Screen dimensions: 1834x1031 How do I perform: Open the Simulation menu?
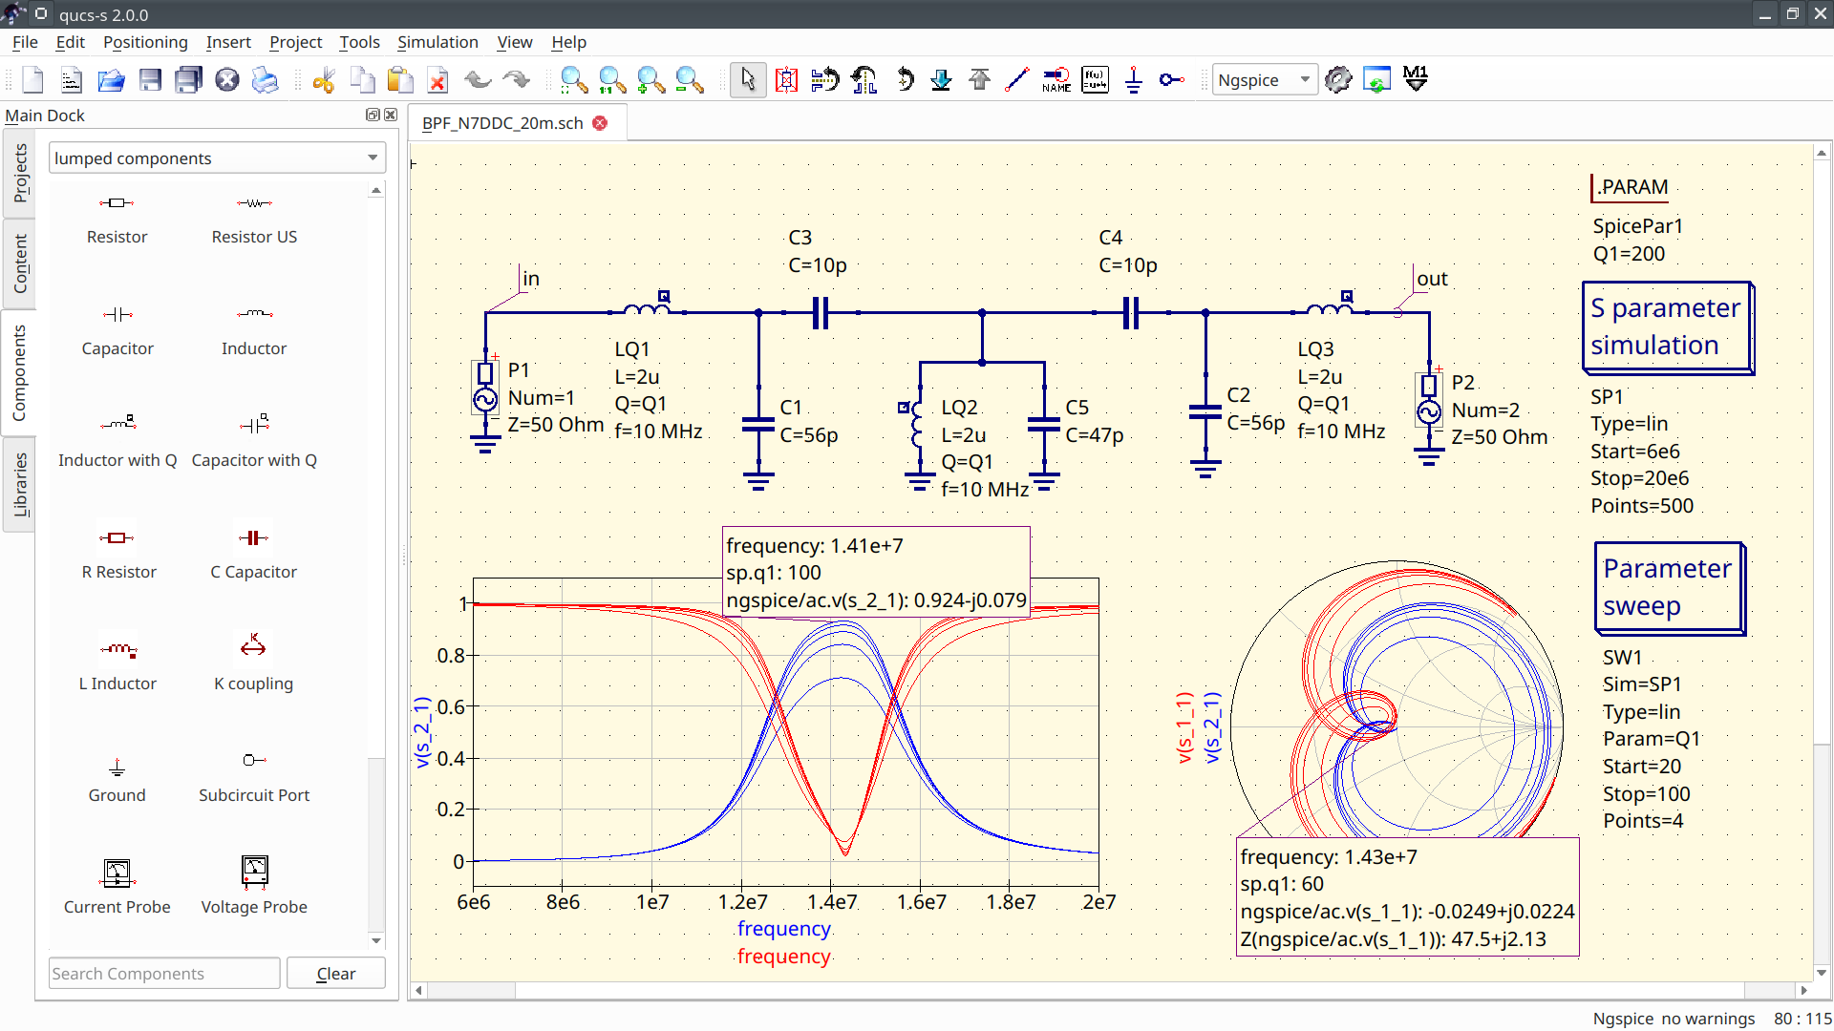[x=437, y=42]
